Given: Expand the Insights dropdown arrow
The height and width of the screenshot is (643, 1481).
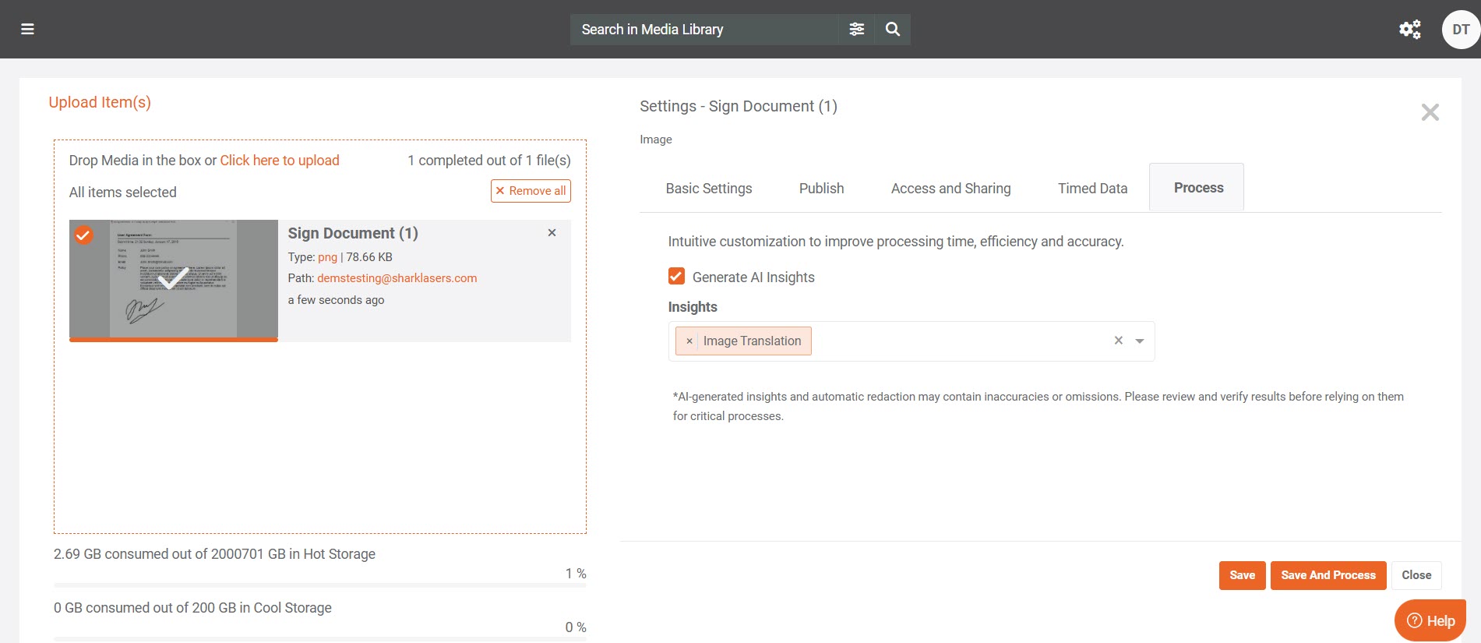Looking at the screenshot, I should point(1140,341).
